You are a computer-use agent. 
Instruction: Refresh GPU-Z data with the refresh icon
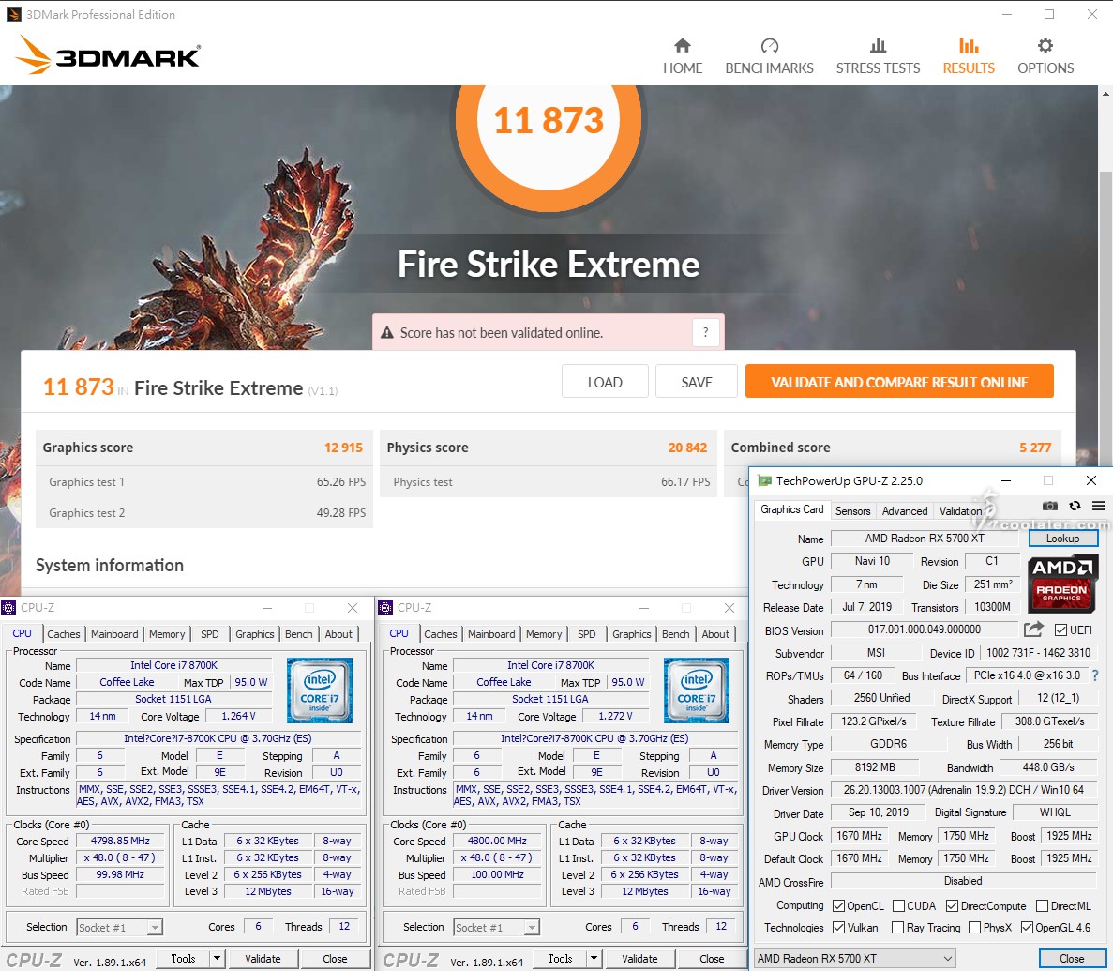[1075, 506]
